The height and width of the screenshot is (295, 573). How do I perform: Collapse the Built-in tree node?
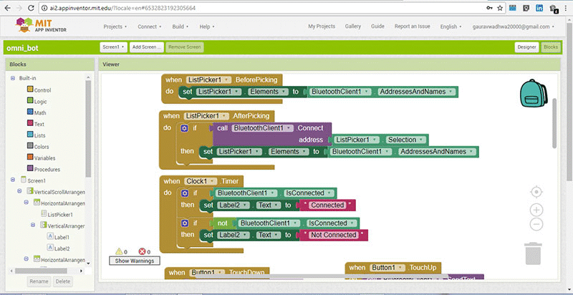[13, 78]
